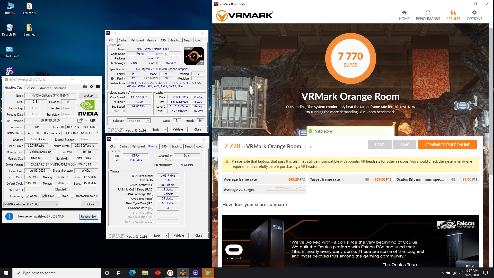The width and height of the screenshot is (494, 278).
Task: Toggle CUDA computing checkbox
Action: [x=44, y=196]
